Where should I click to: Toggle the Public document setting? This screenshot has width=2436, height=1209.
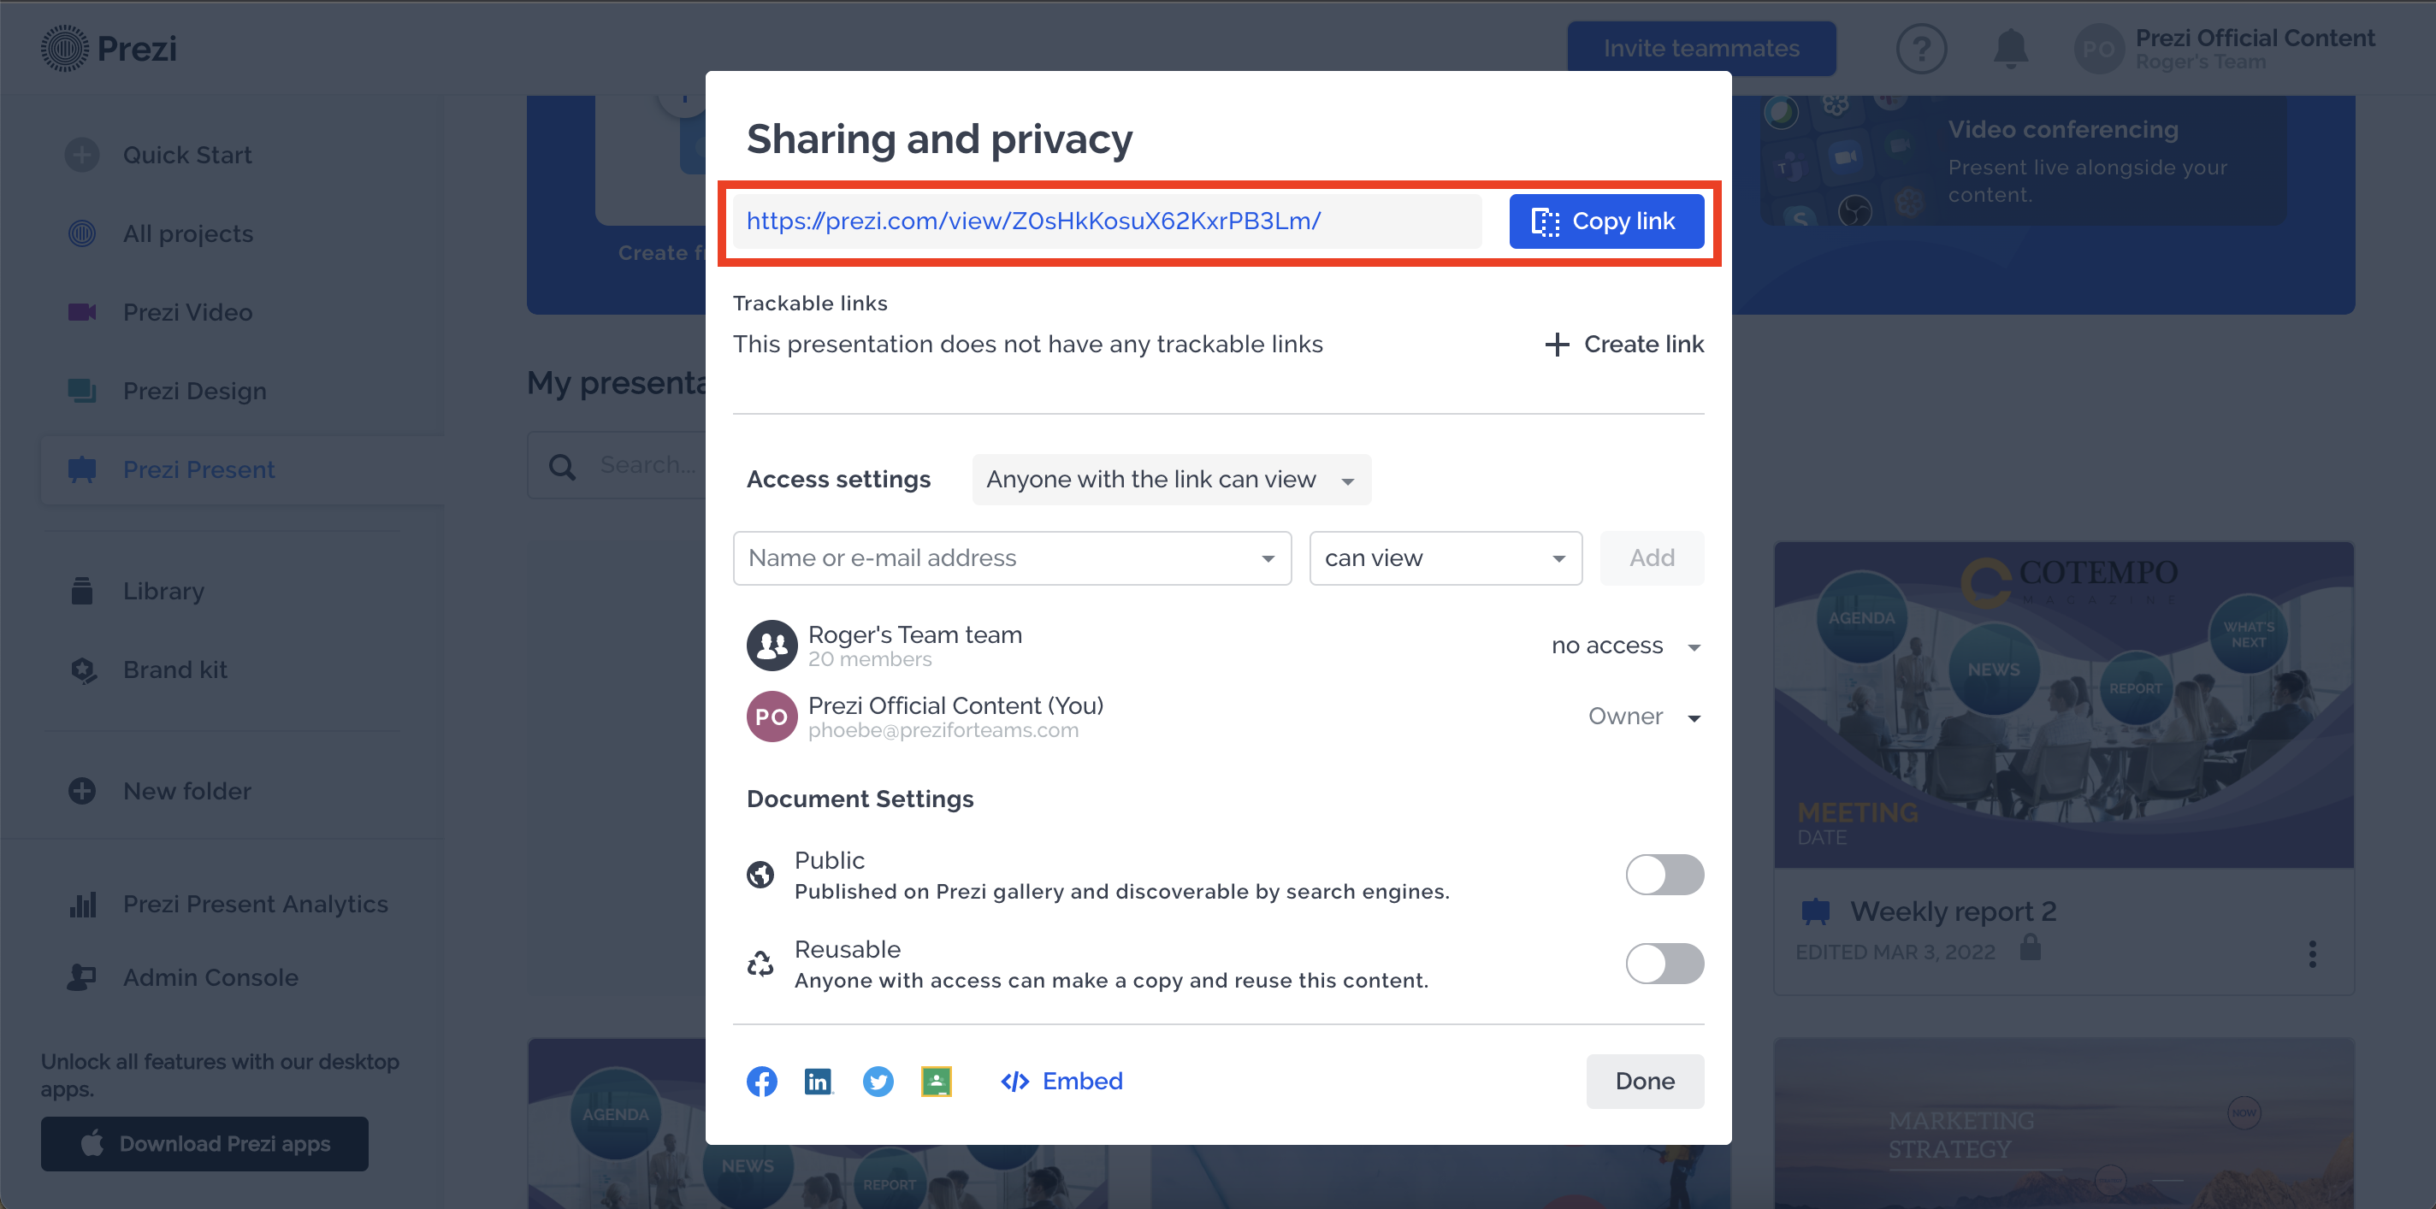click(1664, 875)
